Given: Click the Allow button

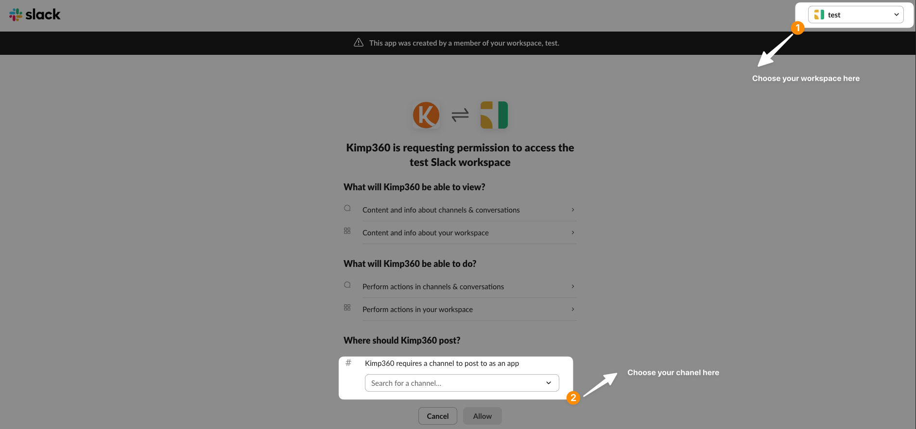Looking at the screenshot, I should tap(482, 416).
